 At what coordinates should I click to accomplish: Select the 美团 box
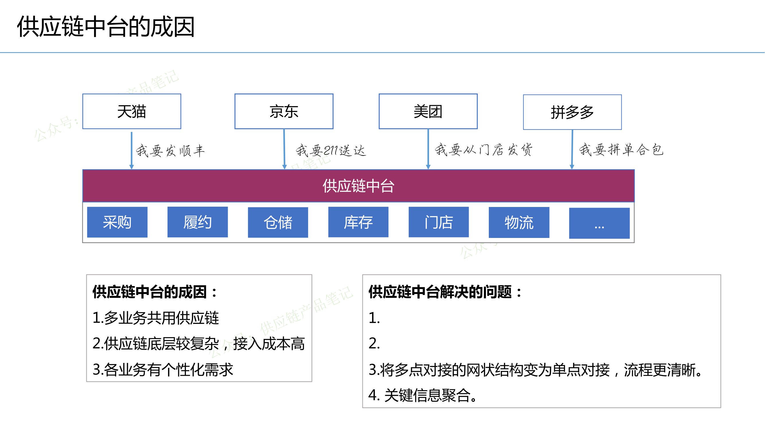(x=428, y=111)
